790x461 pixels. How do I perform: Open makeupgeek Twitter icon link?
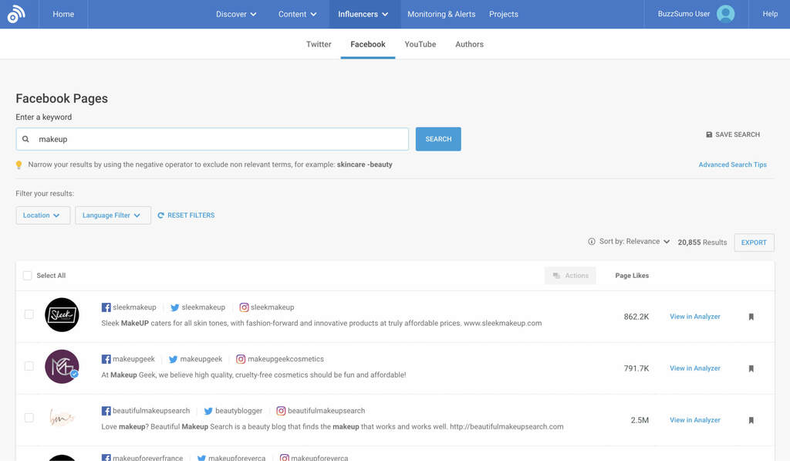coord(174,359)
